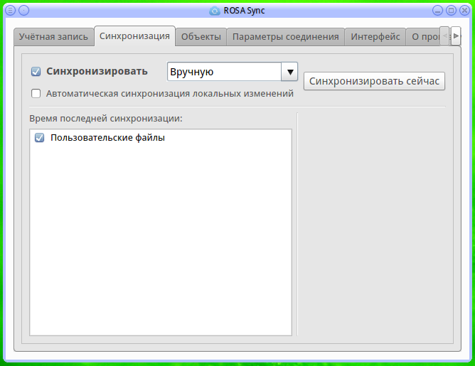Toggle the Синхронизировать checkbox
475x366 pixels.
(36, 72)
